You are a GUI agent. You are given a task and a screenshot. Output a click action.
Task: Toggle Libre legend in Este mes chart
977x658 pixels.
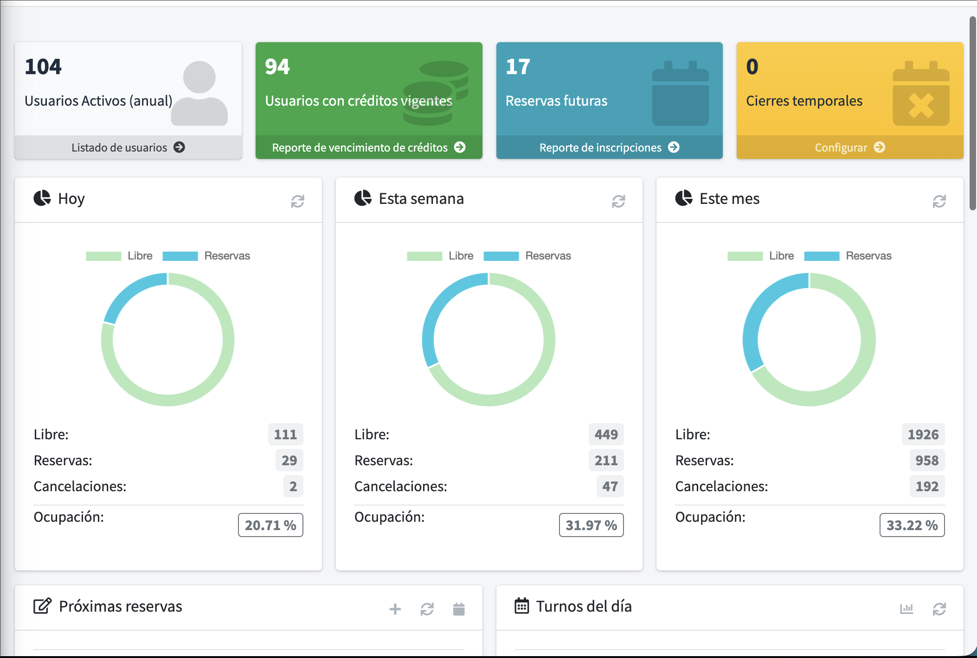pos(761,256)
